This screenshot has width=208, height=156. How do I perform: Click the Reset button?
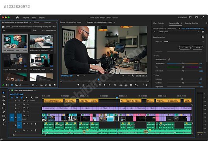(x=197, y=48)
